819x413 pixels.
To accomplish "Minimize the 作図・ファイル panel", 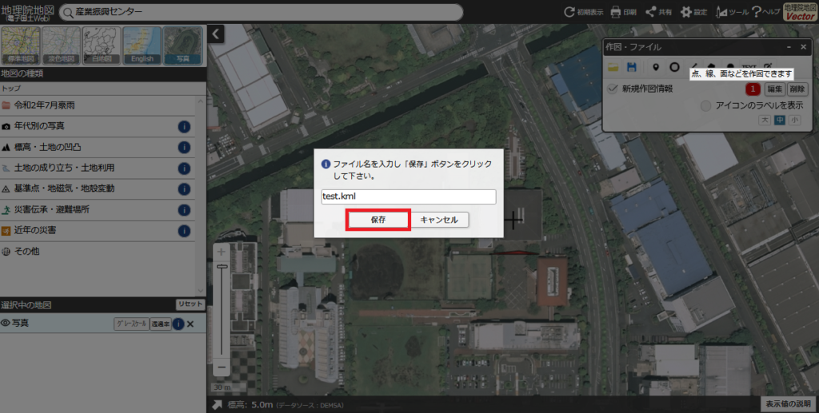I will pos(789,47).
